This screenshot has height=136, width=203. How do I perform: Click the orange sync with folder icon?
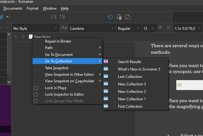[x=128, y=17]
